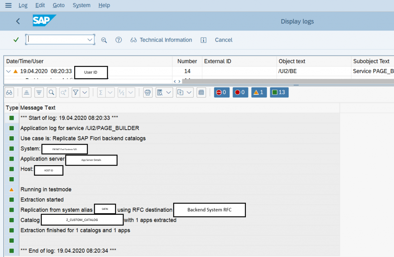Toggle the warning messages filter (1)

coord(259,92)
